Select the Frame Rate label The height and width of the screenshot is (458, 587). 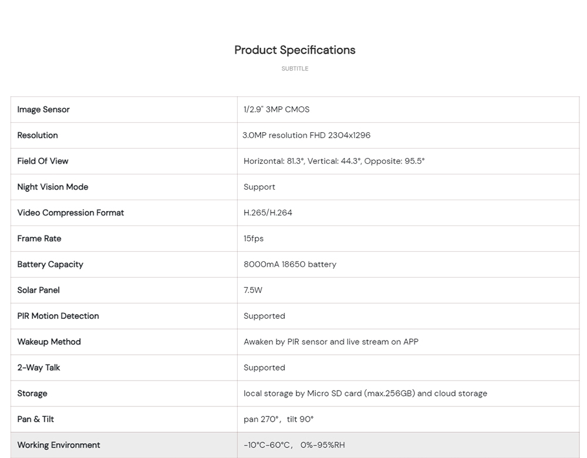point(39,238)
